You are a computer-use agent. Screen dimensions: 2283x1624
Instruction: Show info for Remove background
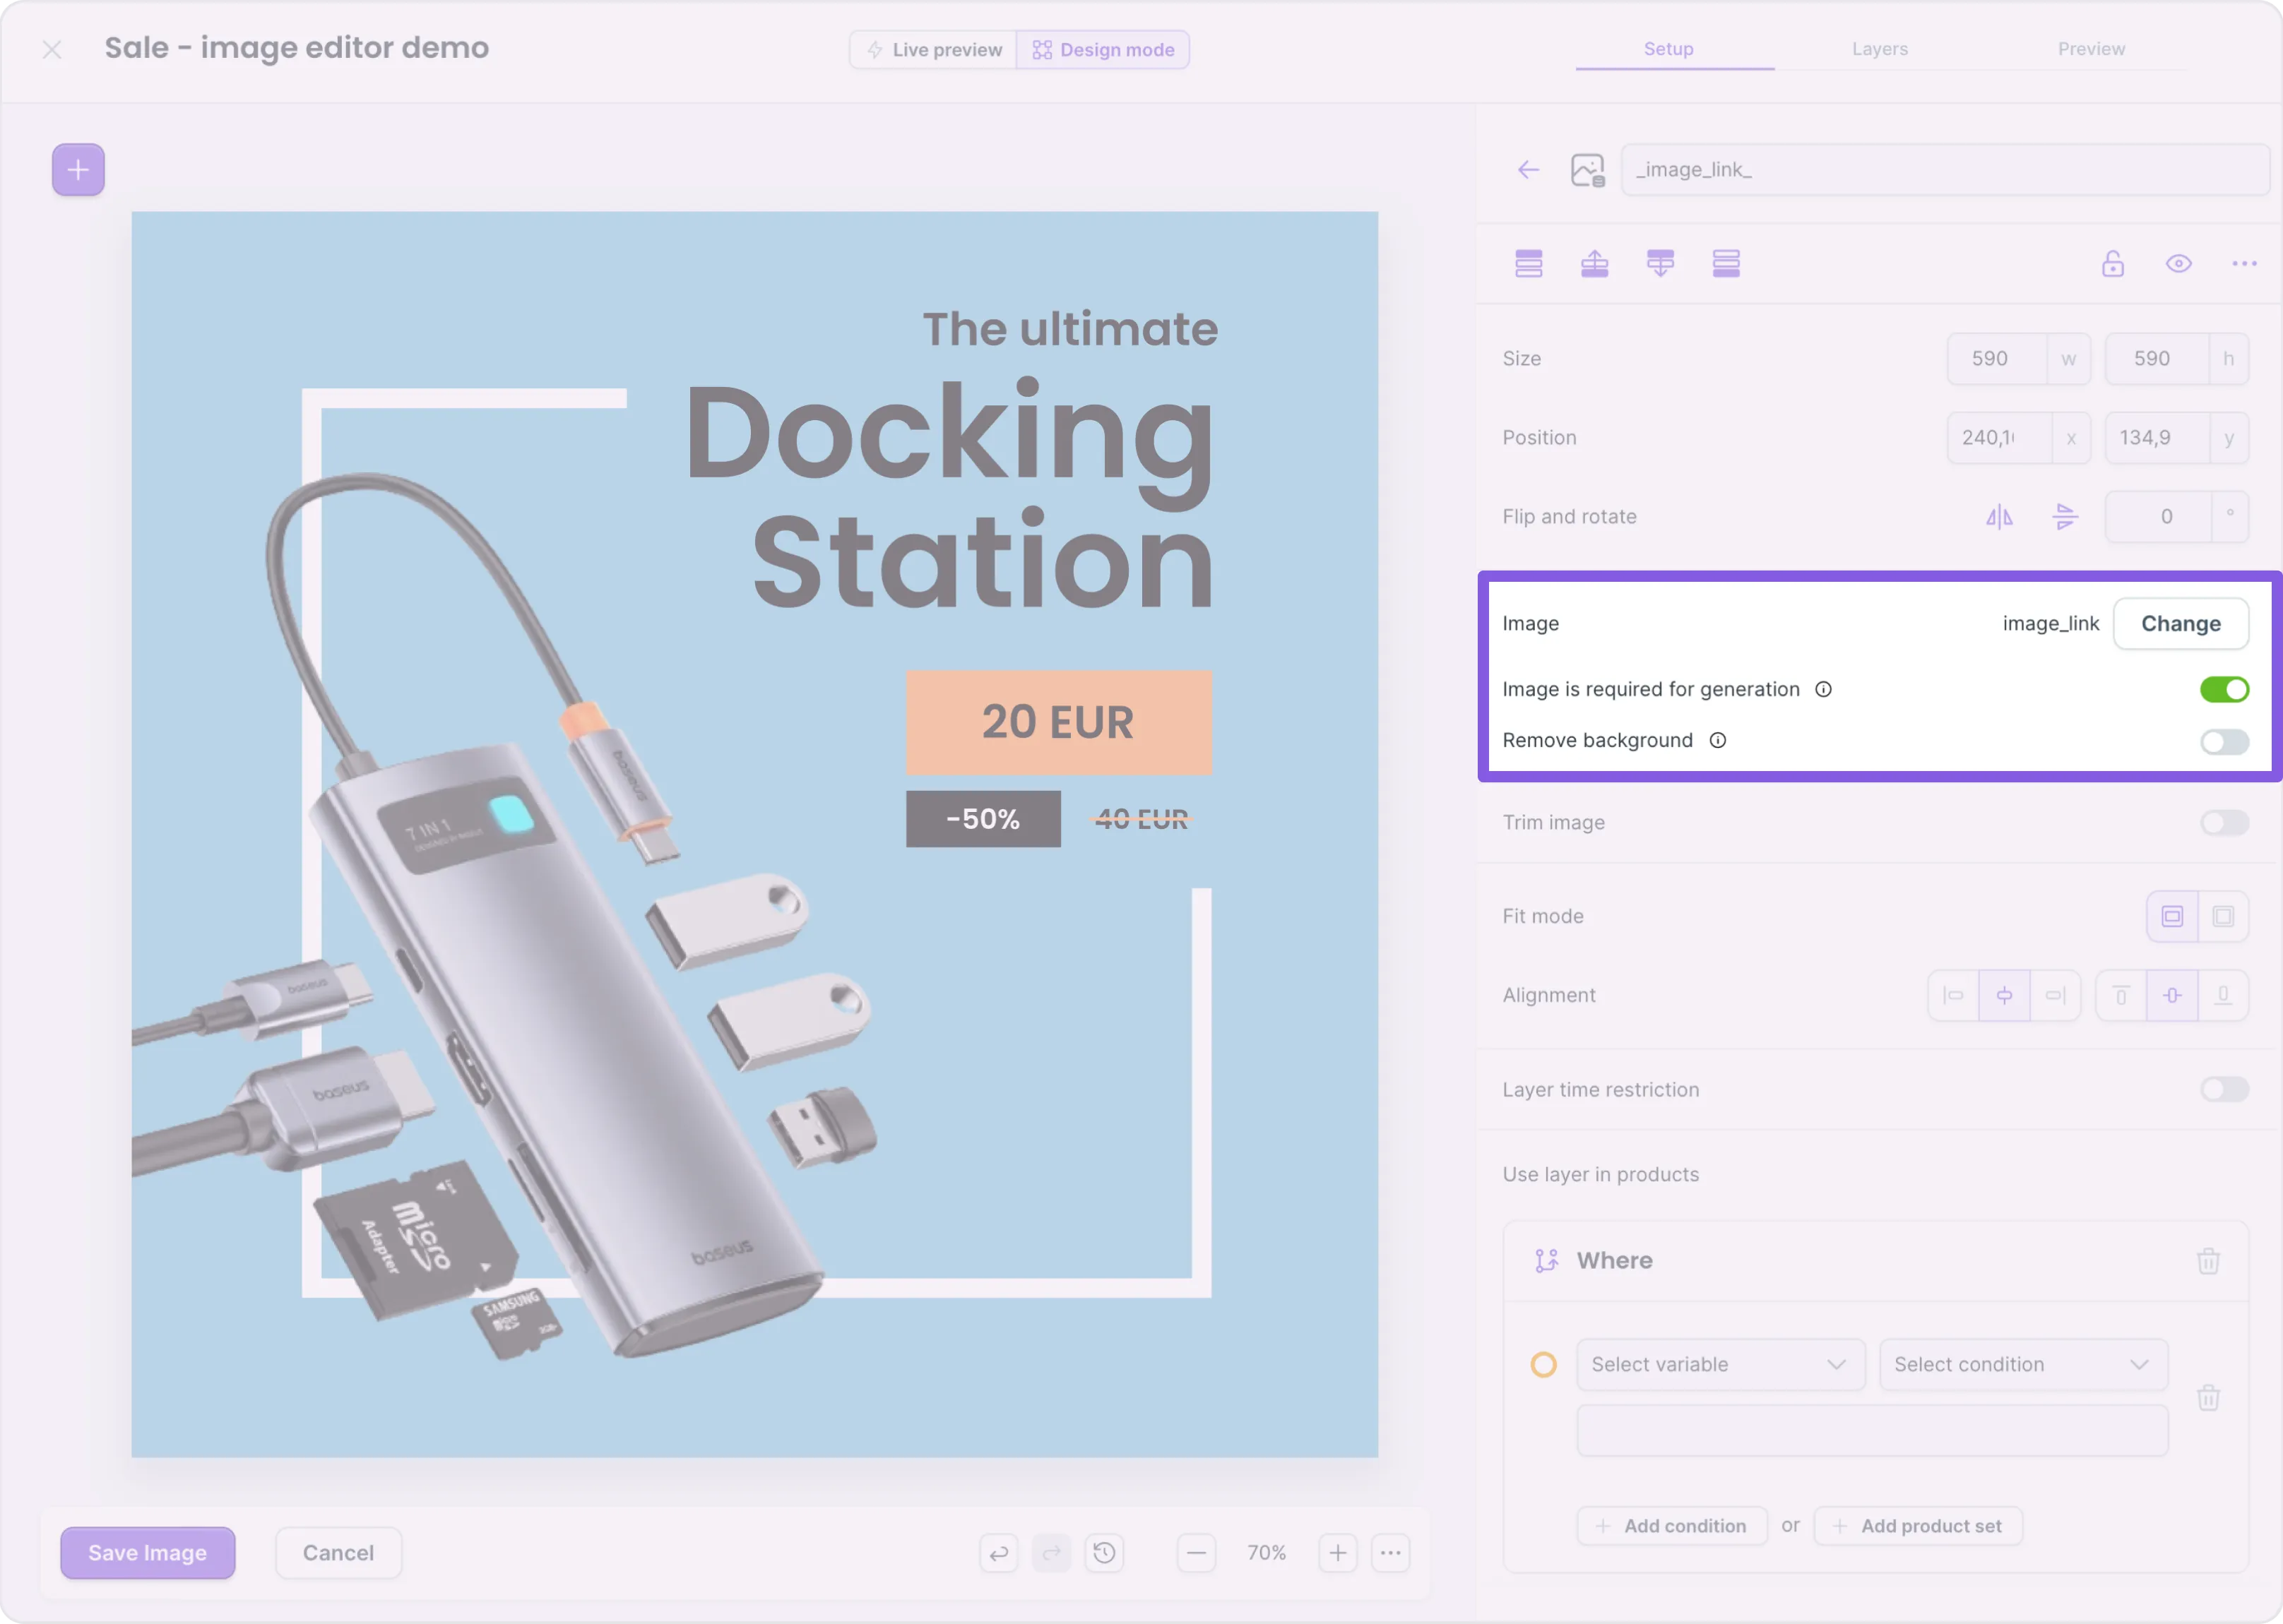(x=1716, y=740)
